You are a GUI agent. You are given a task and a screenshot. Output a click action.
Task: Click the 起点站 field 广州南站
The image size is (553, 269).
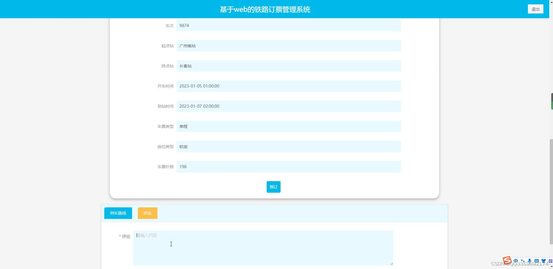click(x=289, y=46)
